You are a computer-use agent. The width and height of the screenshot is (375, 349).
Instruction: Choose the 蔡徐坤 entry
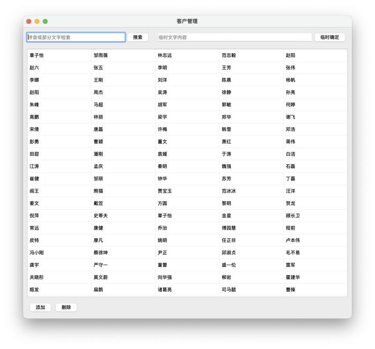[123, 252]
